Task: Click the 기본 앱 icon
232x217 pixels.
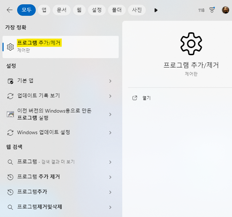Action: [x=10, y=81]
